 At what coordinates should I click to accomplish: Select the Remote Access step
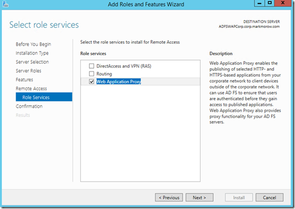(x=31, y=88)
